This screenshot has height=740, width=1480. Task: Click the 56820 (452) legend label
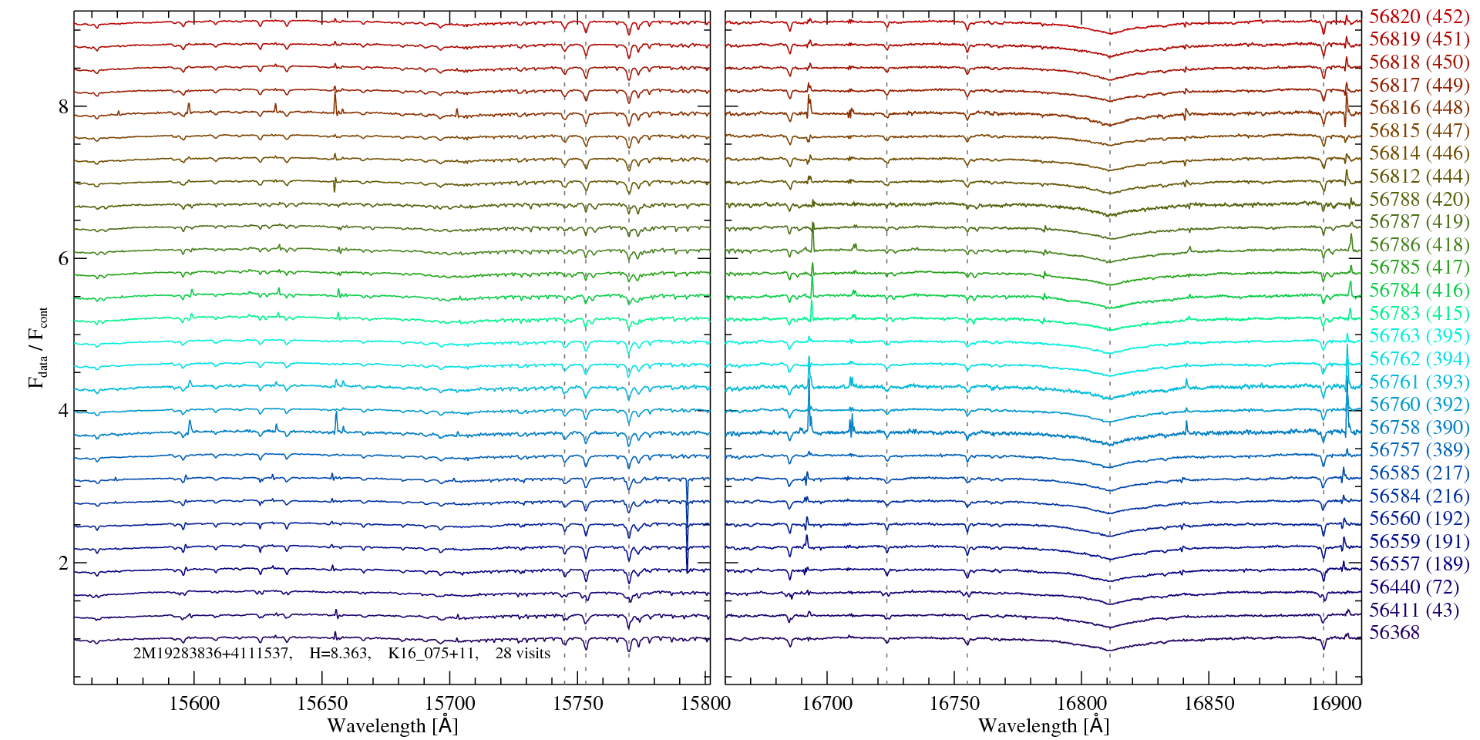click(1418, 17)
